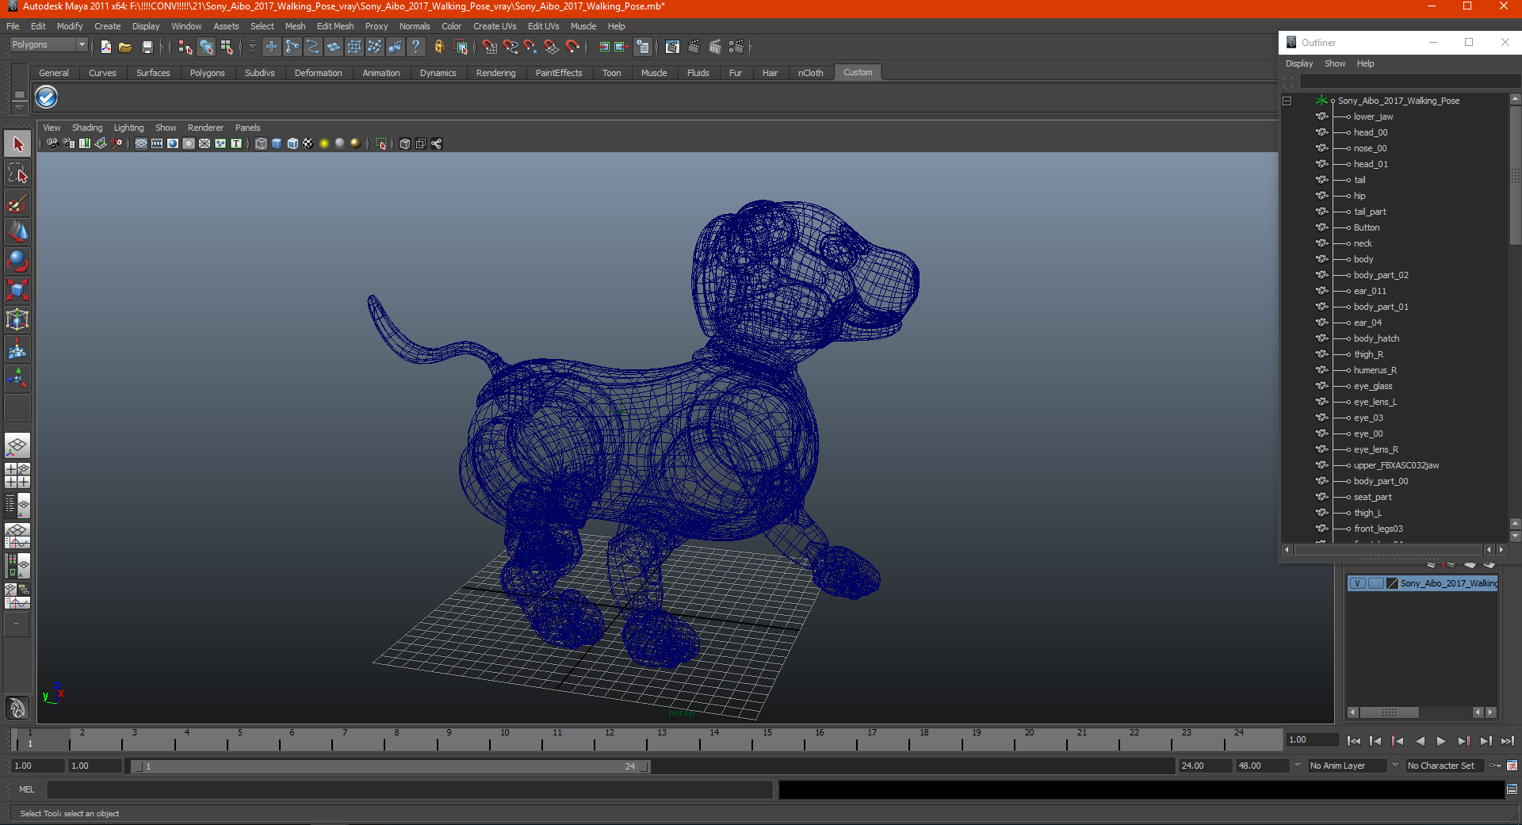This screenshot has width=1522, height=825.
Task: Toggle highlight selection mode icon
Action: coord(461,47)
